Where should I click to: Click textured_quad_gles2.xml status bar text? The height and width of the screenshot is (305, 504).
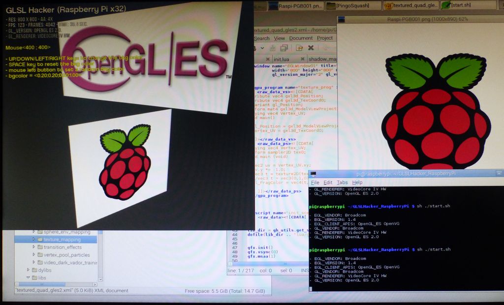tap(72, 291)
